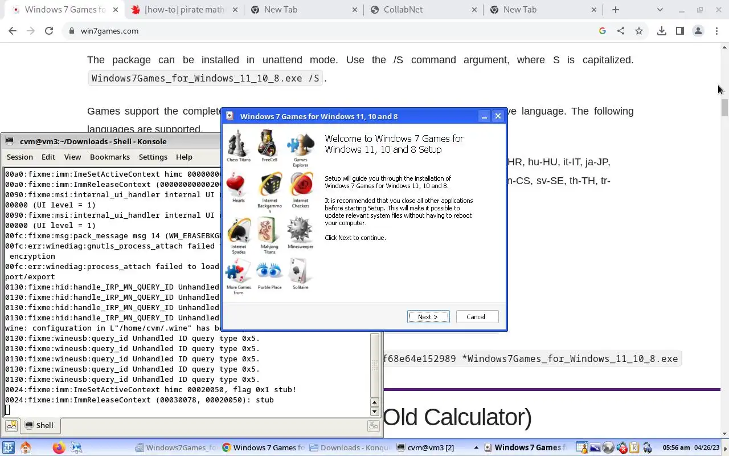Launch Firefox from the taskbar
The width and height of the screenshot is (729, 456).
[x=59, y=447]
